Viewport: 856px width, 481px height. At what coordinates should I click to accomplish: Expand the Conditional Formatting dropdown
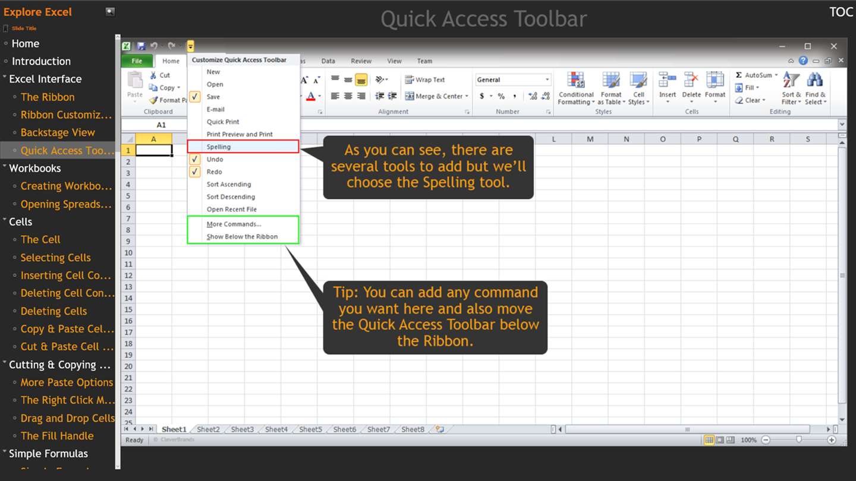point(575,89)
